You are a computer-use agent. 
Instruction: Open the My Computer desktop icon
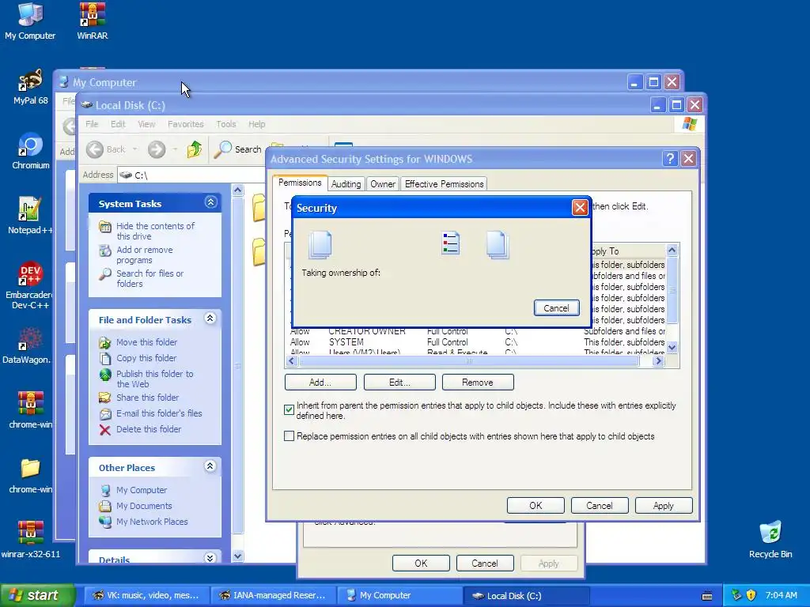(x=30, y=21)
